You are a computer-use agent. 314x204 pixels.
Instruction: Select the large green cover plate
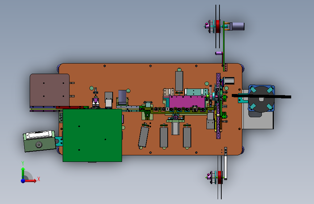(x=92, y=135)
